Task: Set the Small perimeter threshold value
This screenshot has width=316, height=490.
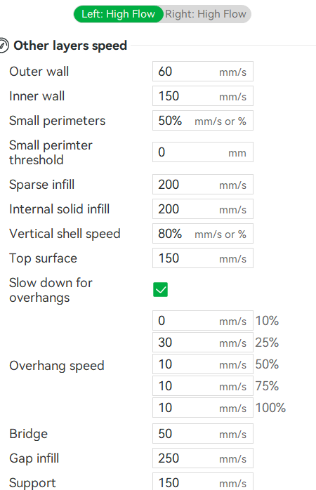Action: tap(203, 152)
